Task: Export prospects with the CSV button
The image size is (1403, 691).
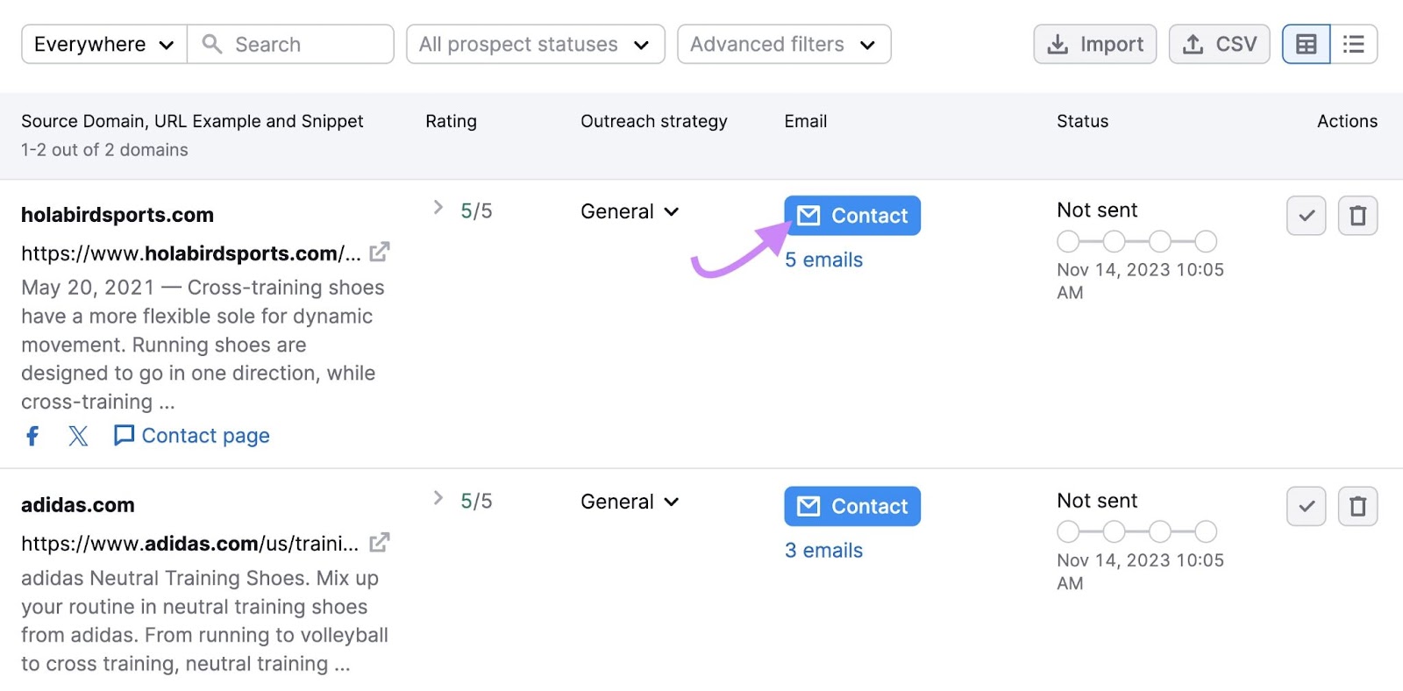Action: point(1219,44)
